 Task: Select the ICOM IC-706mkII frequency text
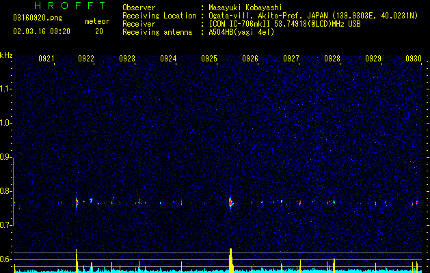coord(284,24)
